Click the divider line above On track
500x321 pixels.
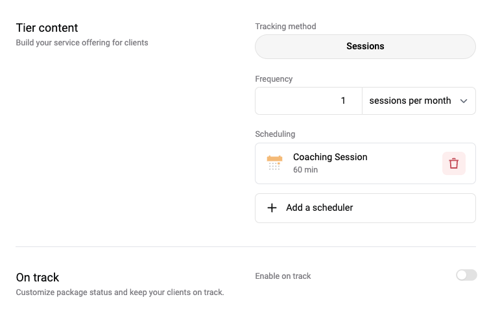tap(246, 246)
